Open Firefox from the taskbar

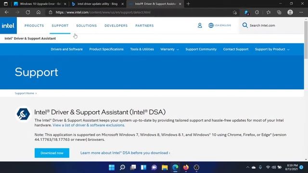click(x=186, y=167)
